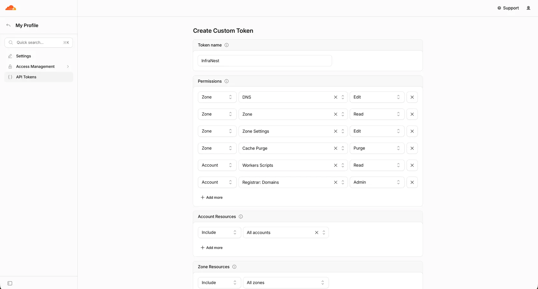Remove the DNS permission row

point(412,97)
